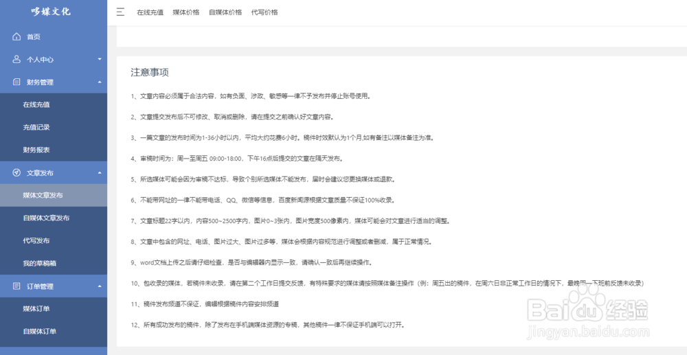Click the ledger icon beside 财务管理

pos(16,82)
